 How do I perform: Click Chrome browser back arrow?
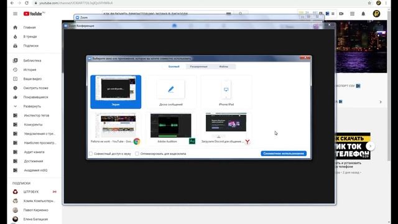click(12, 3)
